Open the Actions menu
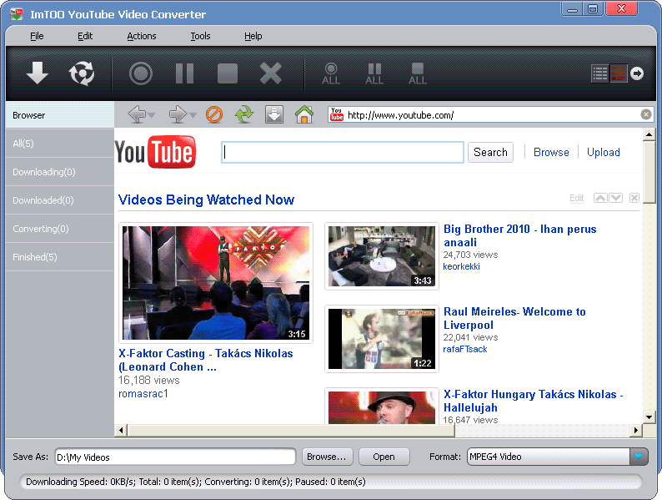 tap(142, 36)
